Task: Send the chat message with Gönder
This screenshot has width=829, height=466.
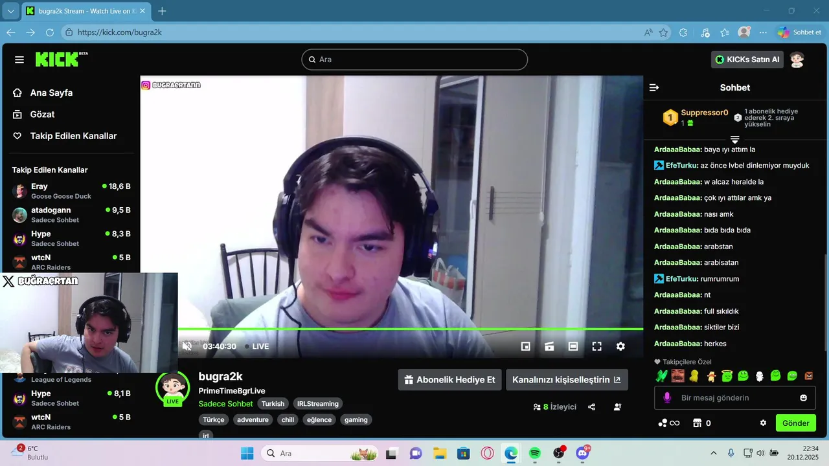Action: coord(796,423)
